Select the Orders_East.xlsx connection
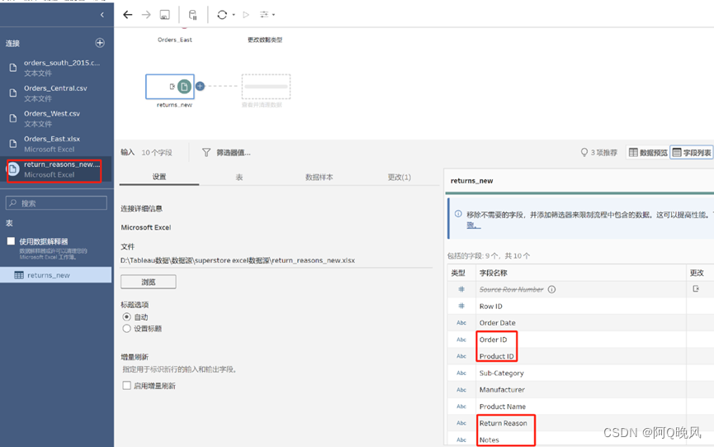The height and width of the screenshot is (447, 714). coord(55,144)
